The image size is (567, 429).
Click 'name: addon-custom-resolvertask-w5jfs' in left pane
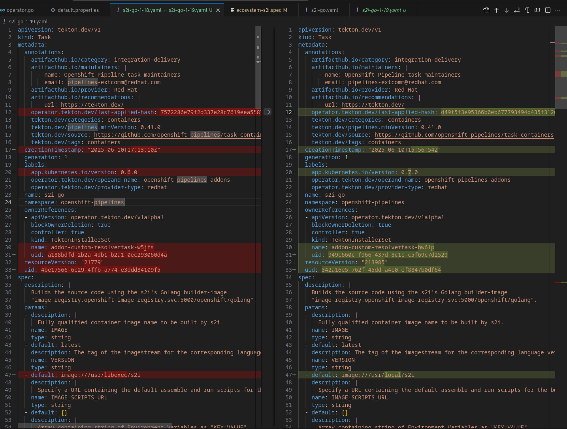pos(92,247)
